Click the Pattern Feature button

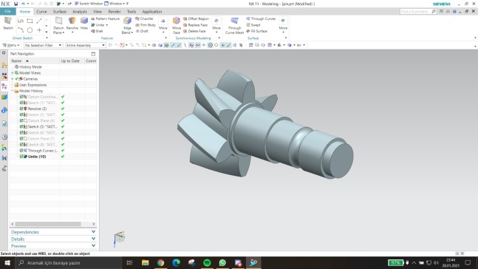[x=105, y=18]
